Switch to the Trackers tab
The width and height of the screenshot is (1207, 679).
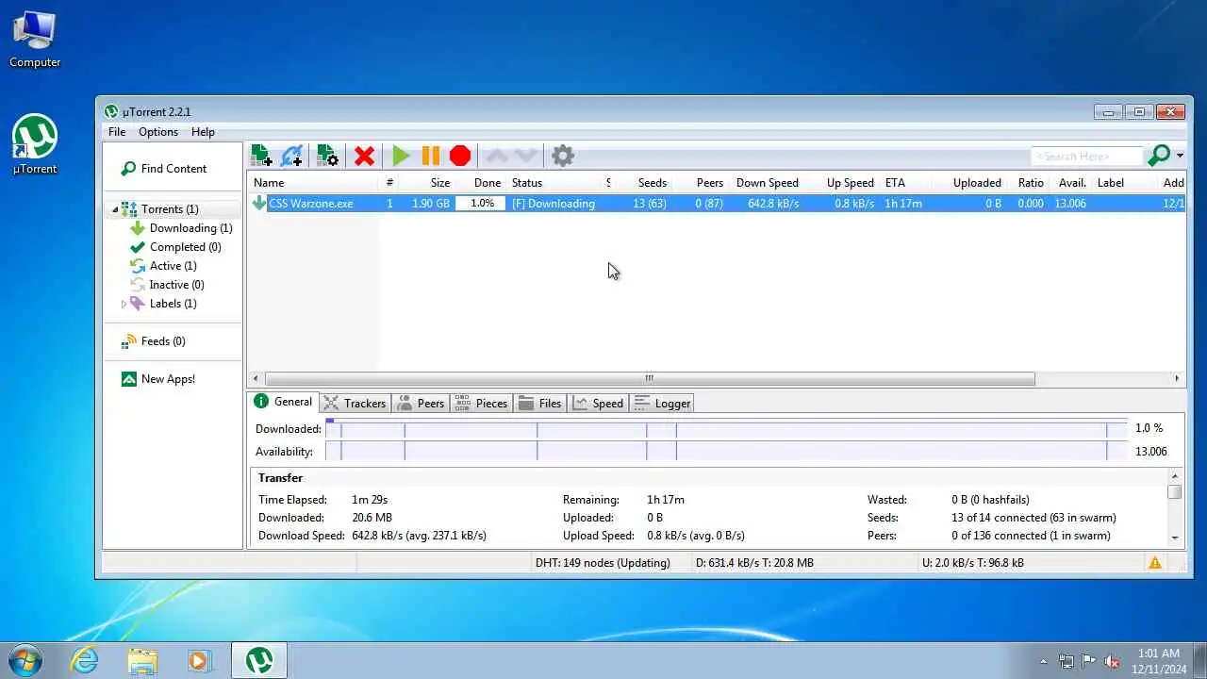click(x=355, y=404)
